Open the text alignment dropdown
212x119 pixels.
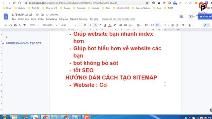point(139,25)
